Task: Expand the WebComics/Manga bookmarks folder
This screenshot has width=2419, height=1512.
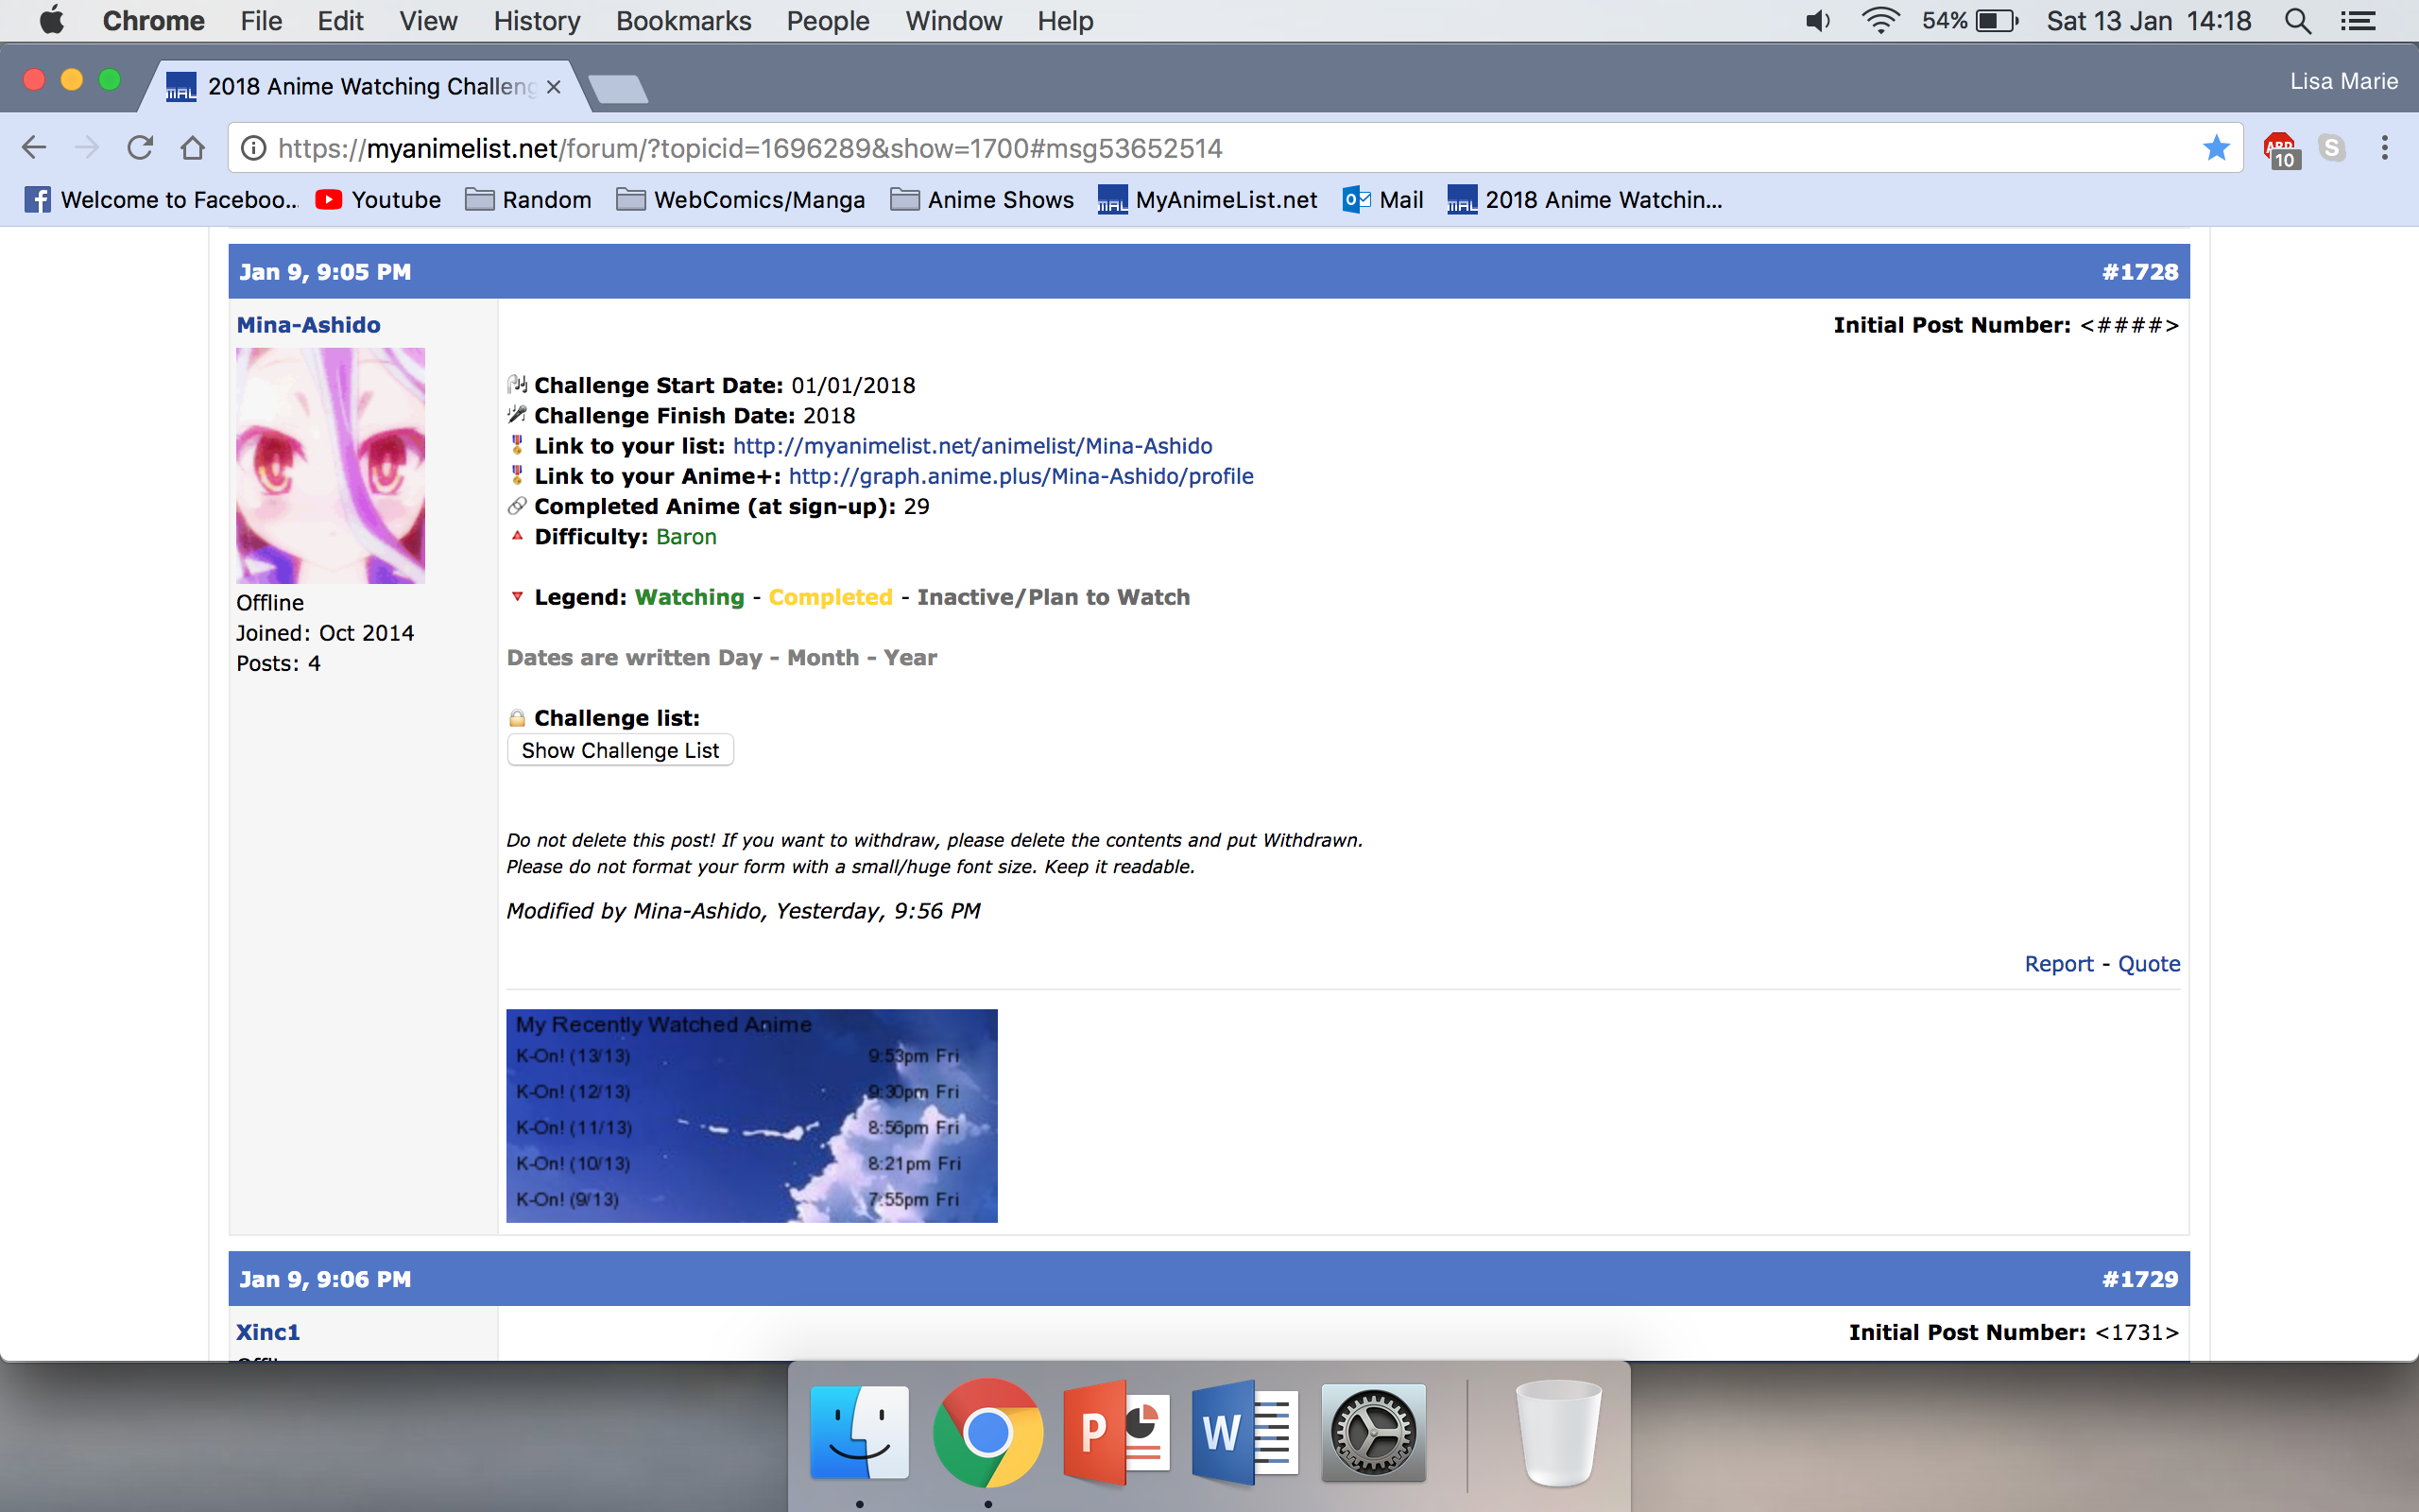Action: pos(741,200)
